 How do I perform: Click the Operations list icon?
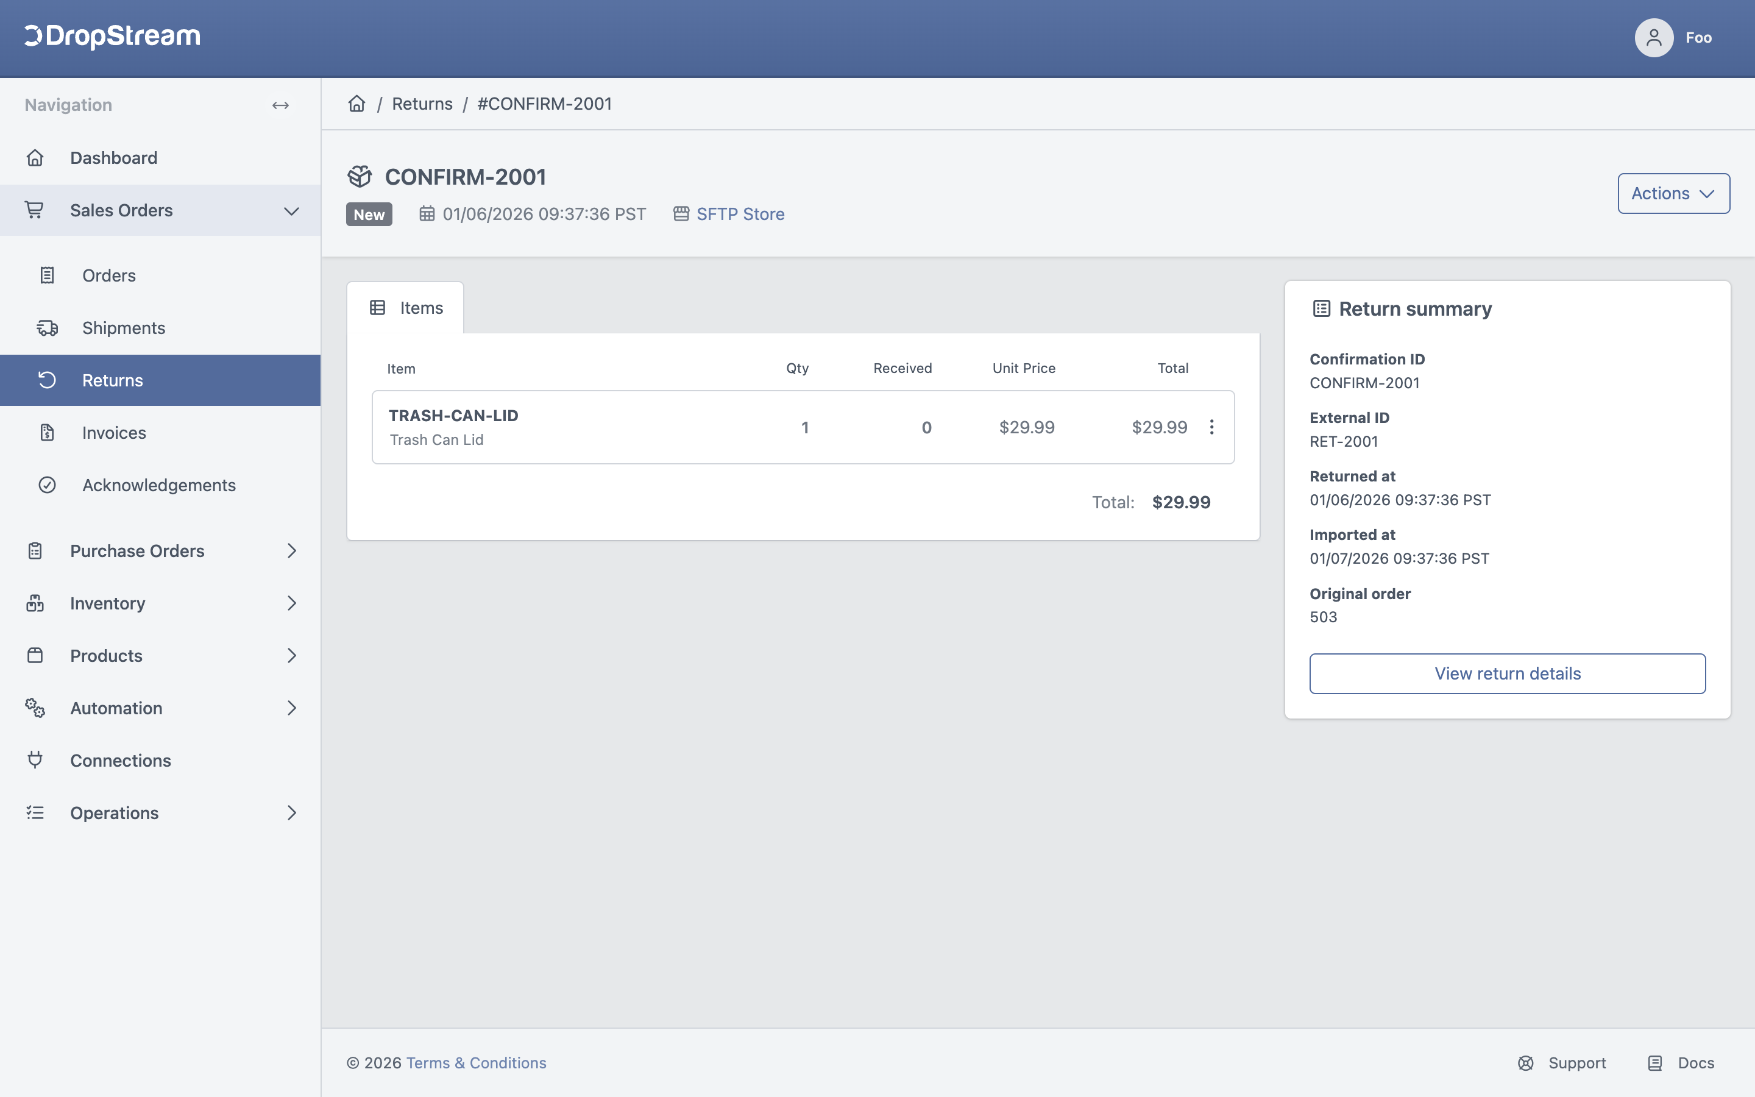(35, 812)
